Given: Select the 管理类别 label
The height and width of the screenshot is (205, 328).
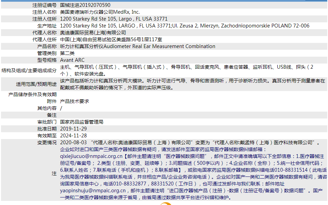Looking at the screenshot, I should click(x=47, y=53).
